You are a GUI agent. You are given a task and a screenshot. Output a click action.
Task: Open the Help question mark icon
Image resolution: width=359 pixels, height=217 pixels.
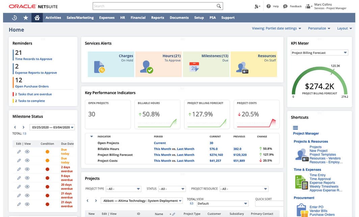[x=269, y=6]
